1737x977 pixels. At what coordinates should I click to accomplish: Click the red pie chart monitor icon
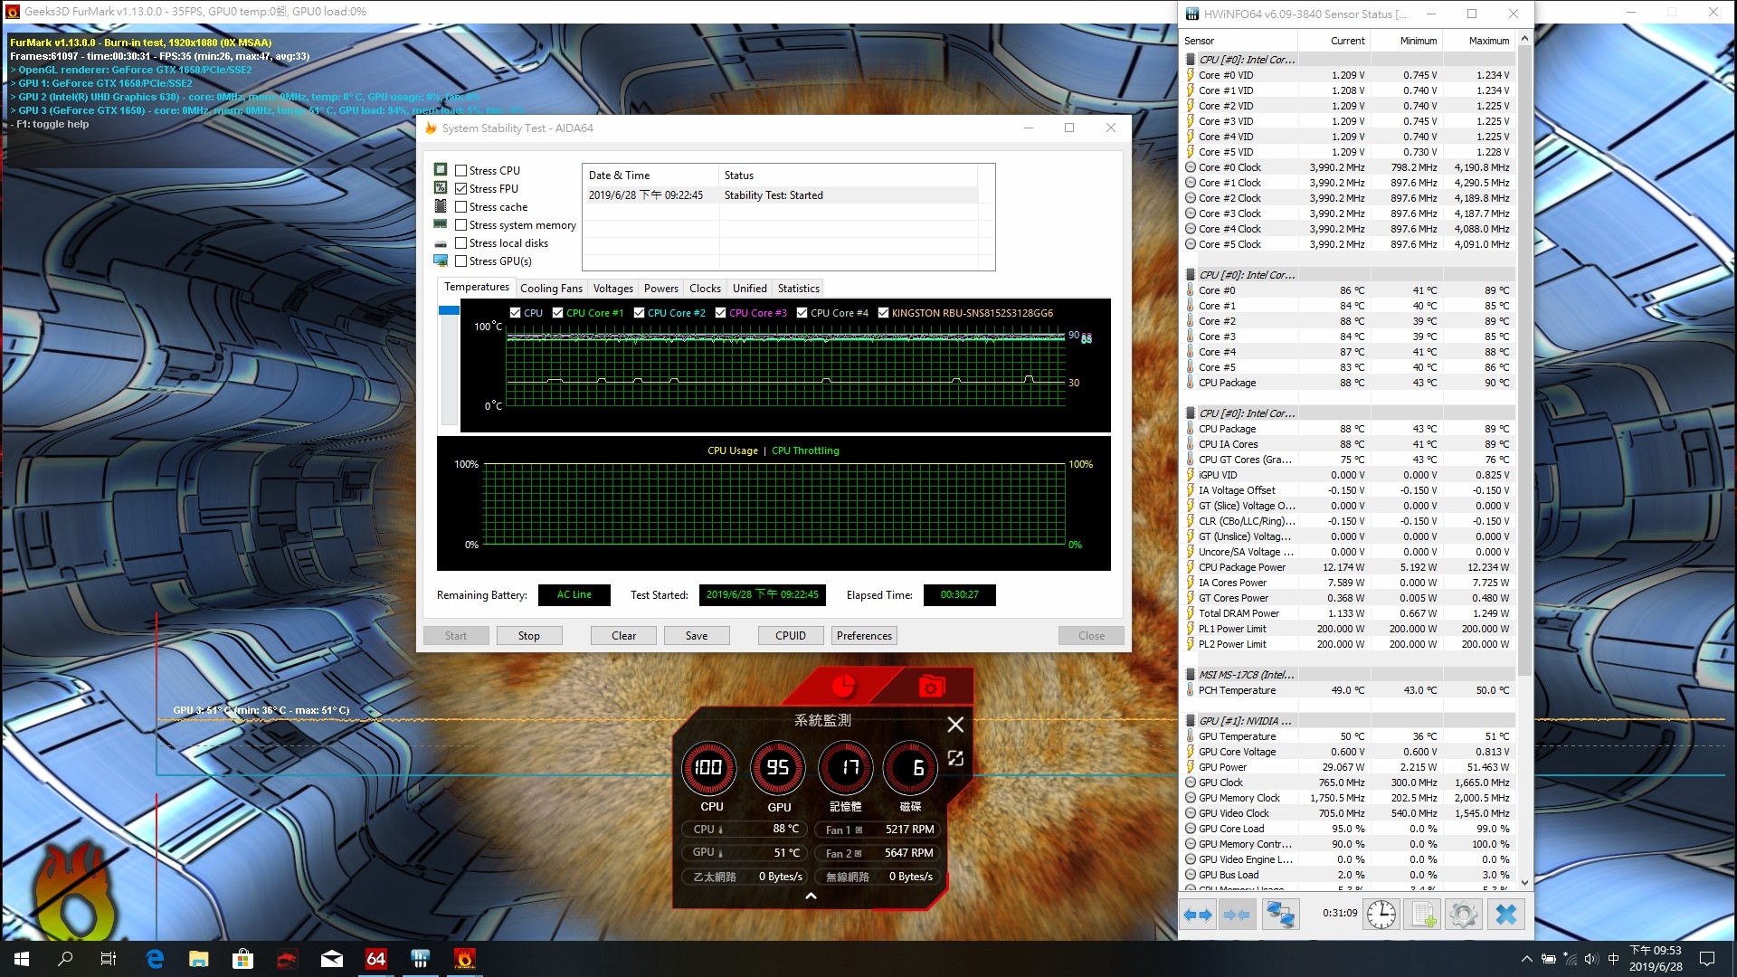click(843, 687)
